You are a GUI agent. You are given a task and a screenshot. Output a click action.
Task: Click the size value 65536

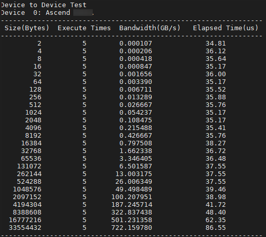(x=31, y=159)
